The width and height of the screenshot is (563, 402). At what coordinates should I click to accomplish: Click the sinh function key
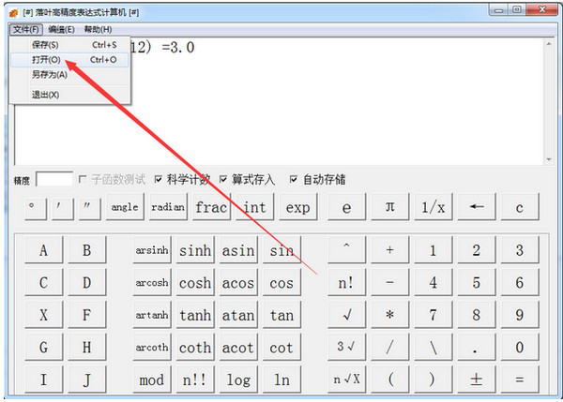click(x=195, y=249)
